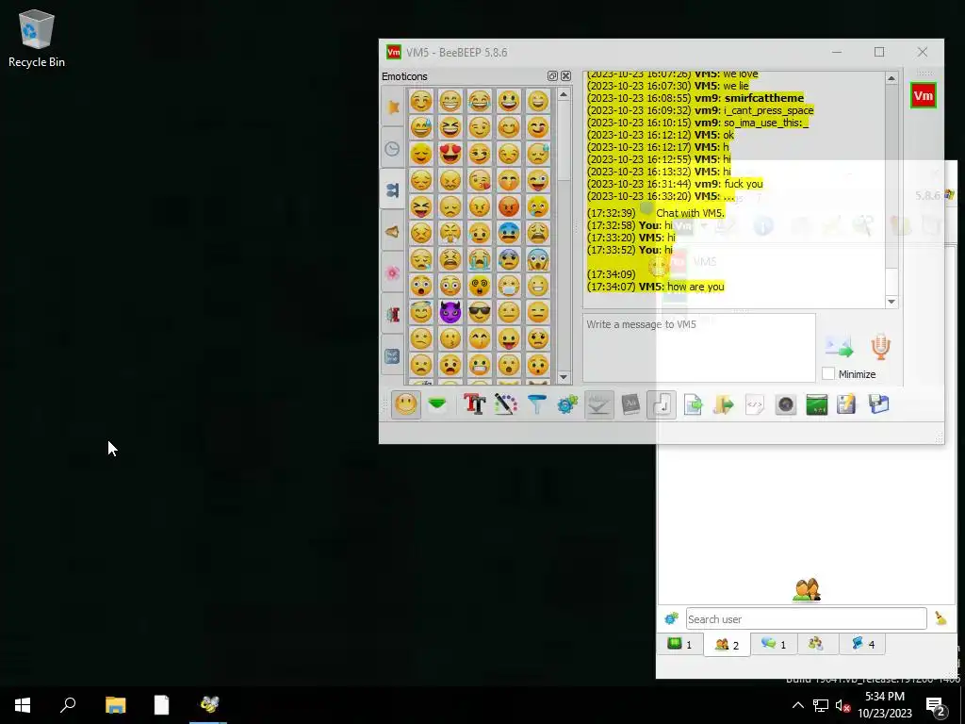
Task: Open the groups tab with colored people
Action: pos(816,644)
